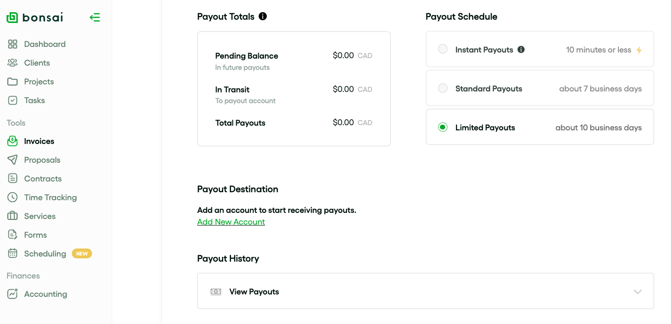The image size is (671, 324).
Task: Select the Limited Payouts option
Action: (442, 127)
